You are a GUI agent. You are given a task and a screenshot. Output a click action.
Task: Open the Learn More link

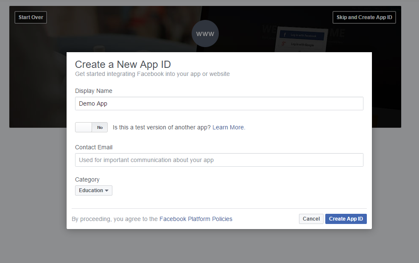(x=228, y=128)
